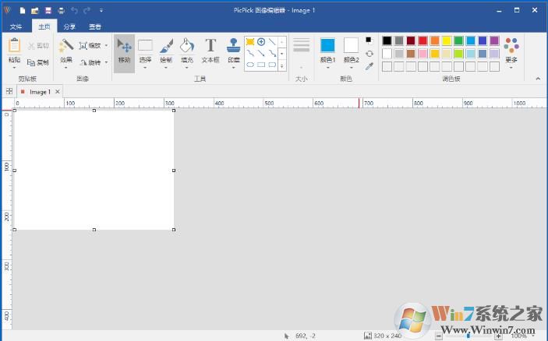Click the Copy button
Screen dimensions: 548x341
38,62
